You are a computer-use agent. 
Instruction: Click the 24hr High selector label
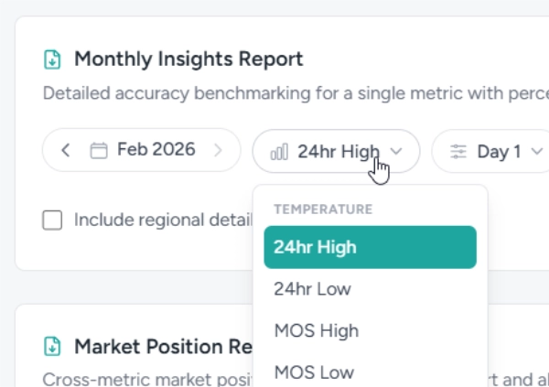click(x=337, y=152)
